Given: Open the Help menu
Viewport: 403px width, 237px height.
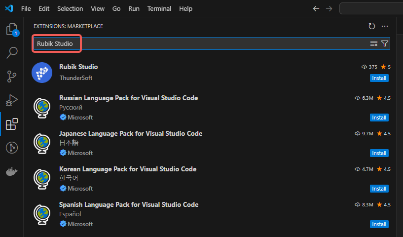Looking at the screenshot, I should coord(186,9).
